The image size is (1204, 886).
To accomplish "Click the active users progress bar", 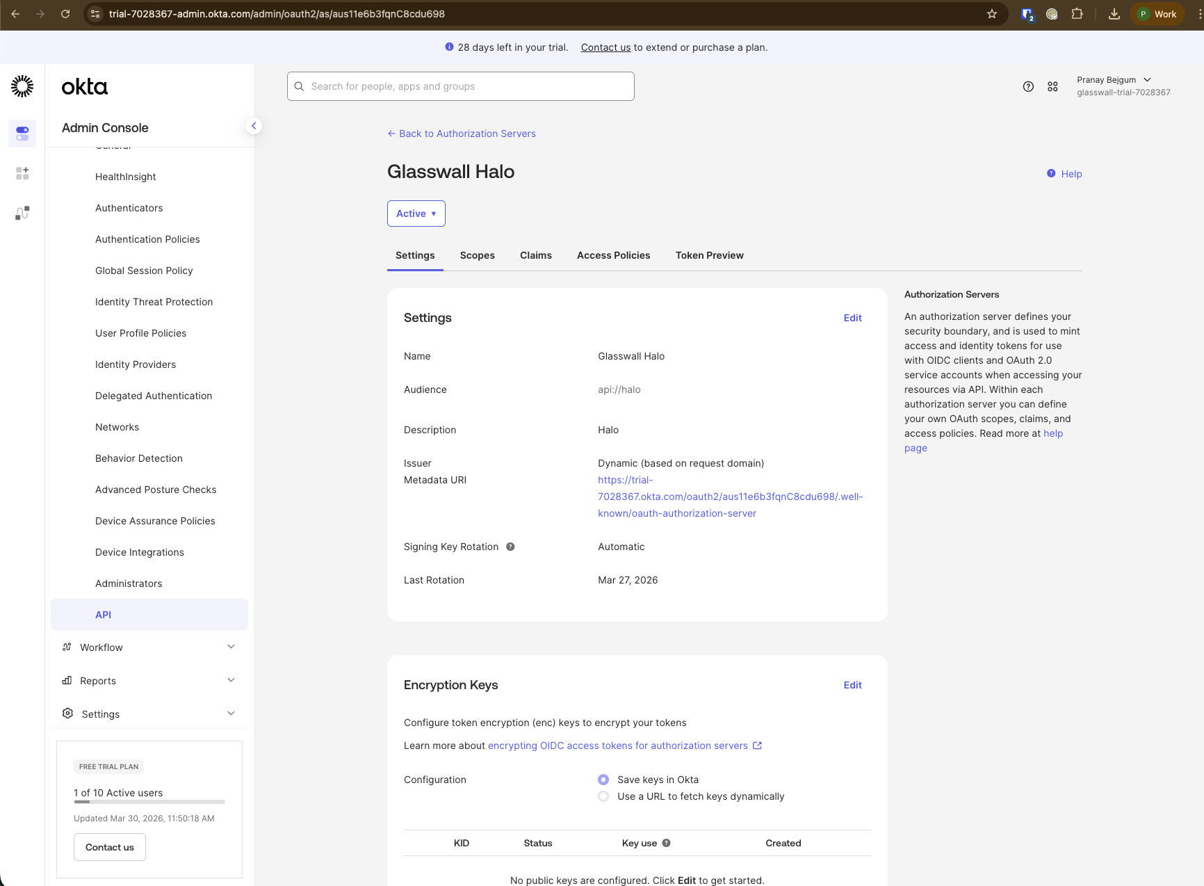I will (149, 802).
